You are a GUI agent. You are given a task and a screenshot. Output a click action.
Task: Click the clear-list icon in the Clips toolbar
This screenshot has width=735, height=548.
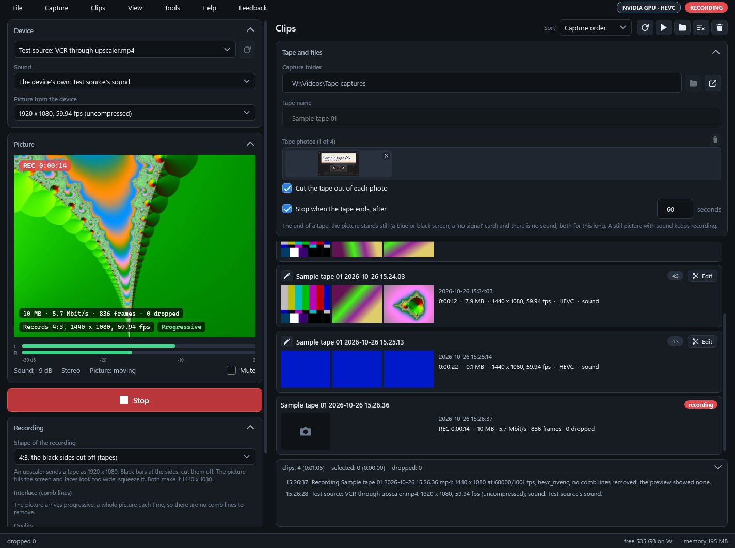coord(701,28)
